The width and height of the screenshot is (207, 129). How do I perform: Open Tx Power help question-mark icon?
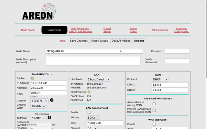(49, 117)
